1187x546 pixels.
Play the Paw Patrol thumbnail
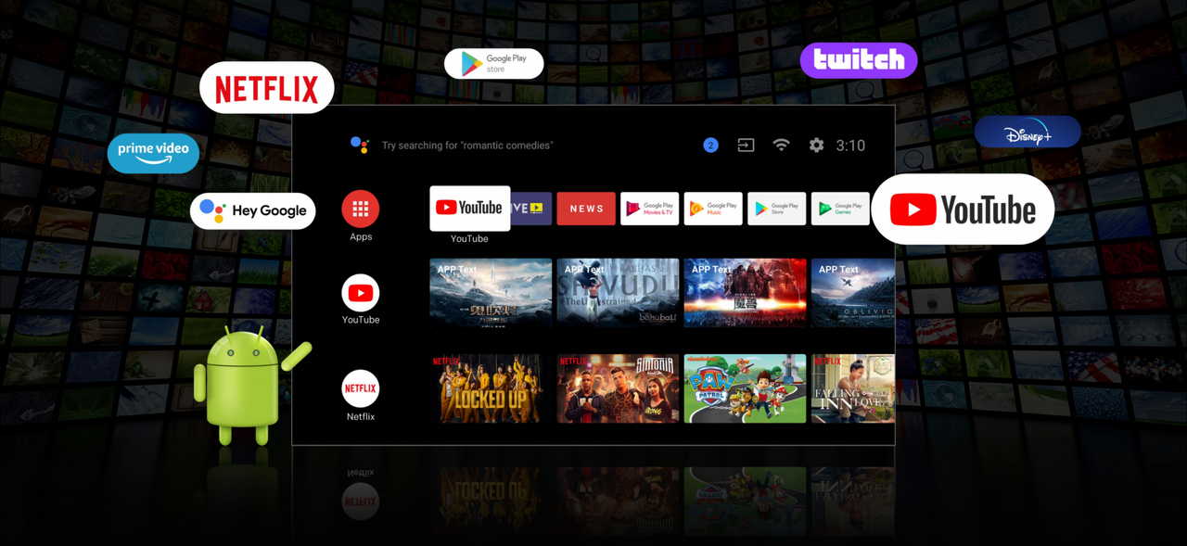click(x=745, y=388)
